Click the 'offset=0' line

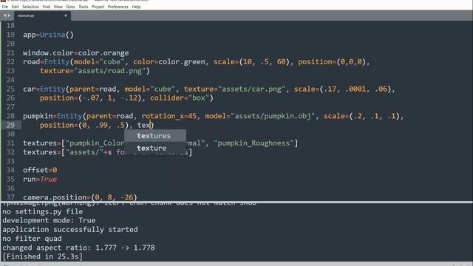coord(40,170)
